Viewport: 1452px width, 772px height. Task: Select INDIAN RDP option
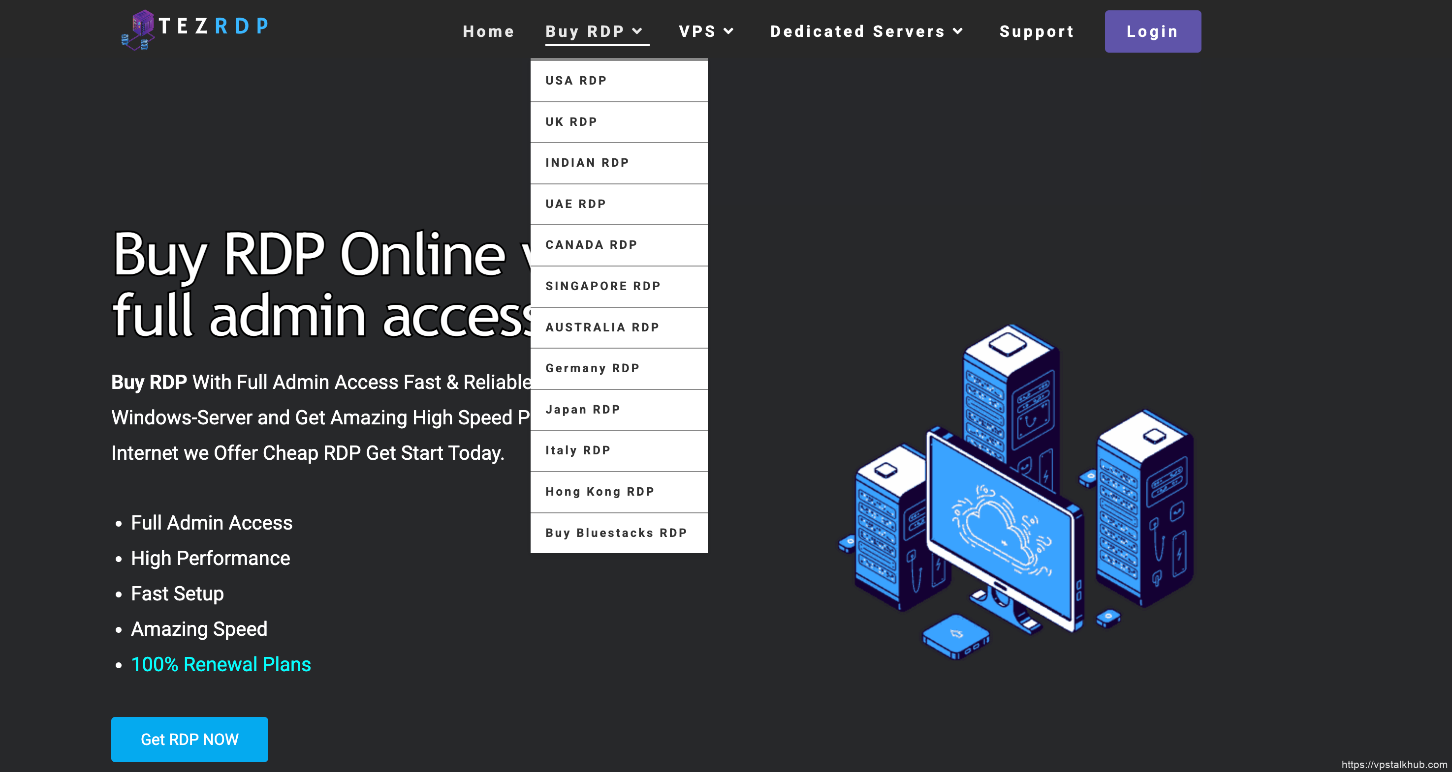[587, 163]
